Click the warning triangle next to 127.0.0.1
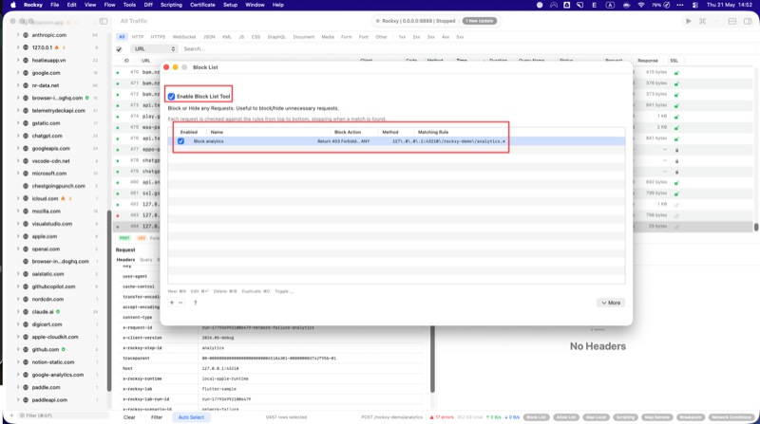760x424 pixels. pos(57,47)
